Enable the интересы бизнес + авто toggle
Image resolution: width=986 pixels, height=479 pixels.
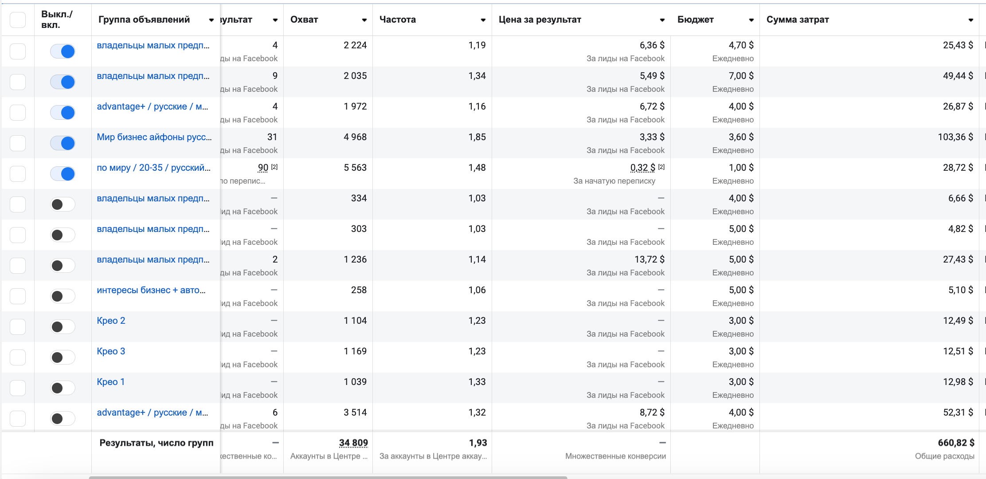click(x=63, y=296)
